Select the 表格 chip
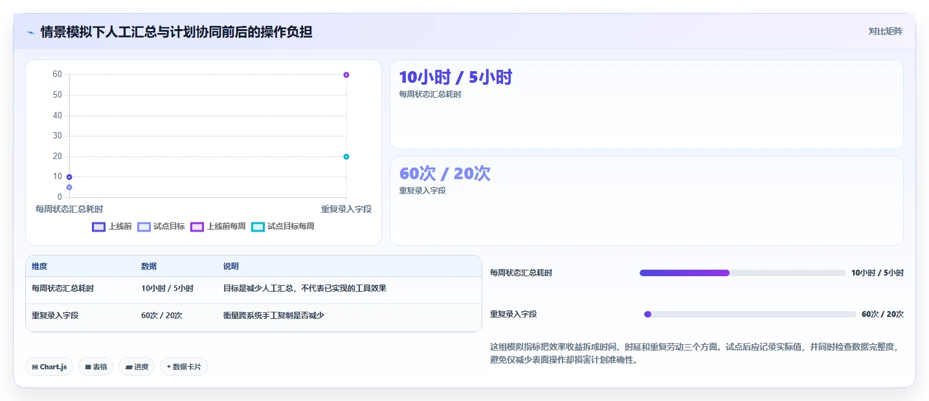This screenshot has width=929, height=401. tap(96, 367)
